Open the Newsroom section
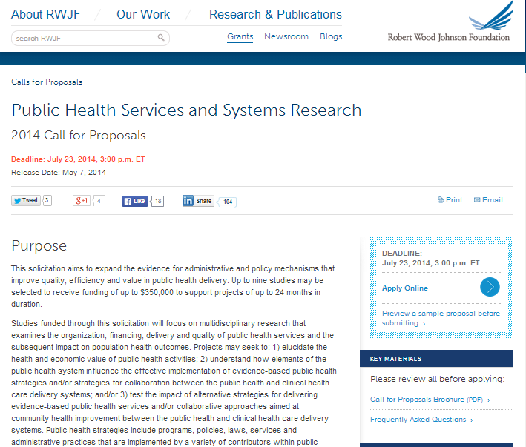The image size is (526, 447). point(286,36)
